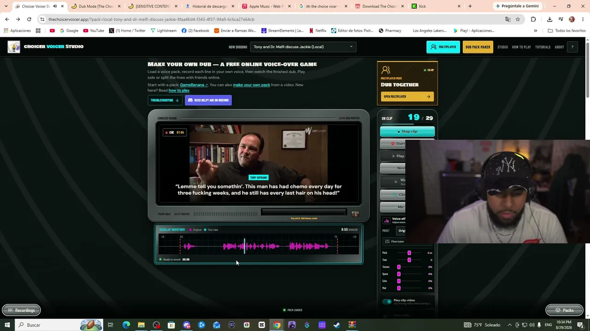Follow the 'make your own pack' link
Image resolution: width=590 pixels, height=331 pixels.
coord(251,85)
